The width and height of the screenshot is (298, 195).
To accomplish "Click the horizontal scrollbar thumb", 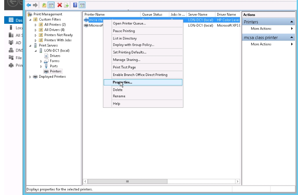I will point(127,181).
